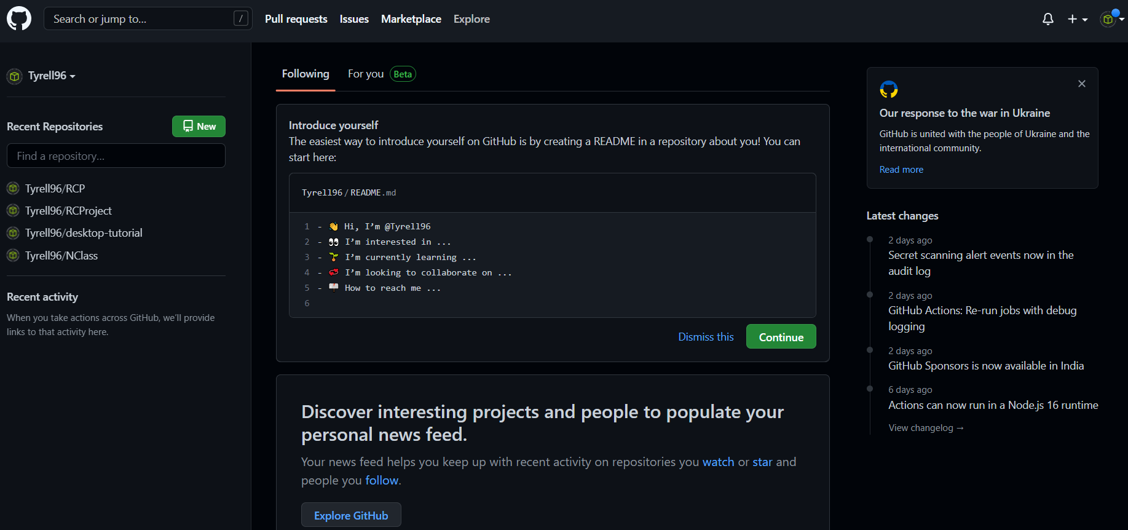Click the Tyrell96/desktop-tutorial repository icon
This screenshot has width=1128, height=530.
click(x=13, y=233)
